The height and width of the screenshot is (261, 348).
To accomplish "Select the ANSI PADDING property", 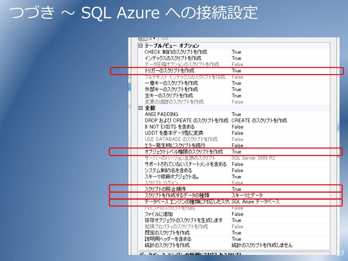I will [161, 114].
